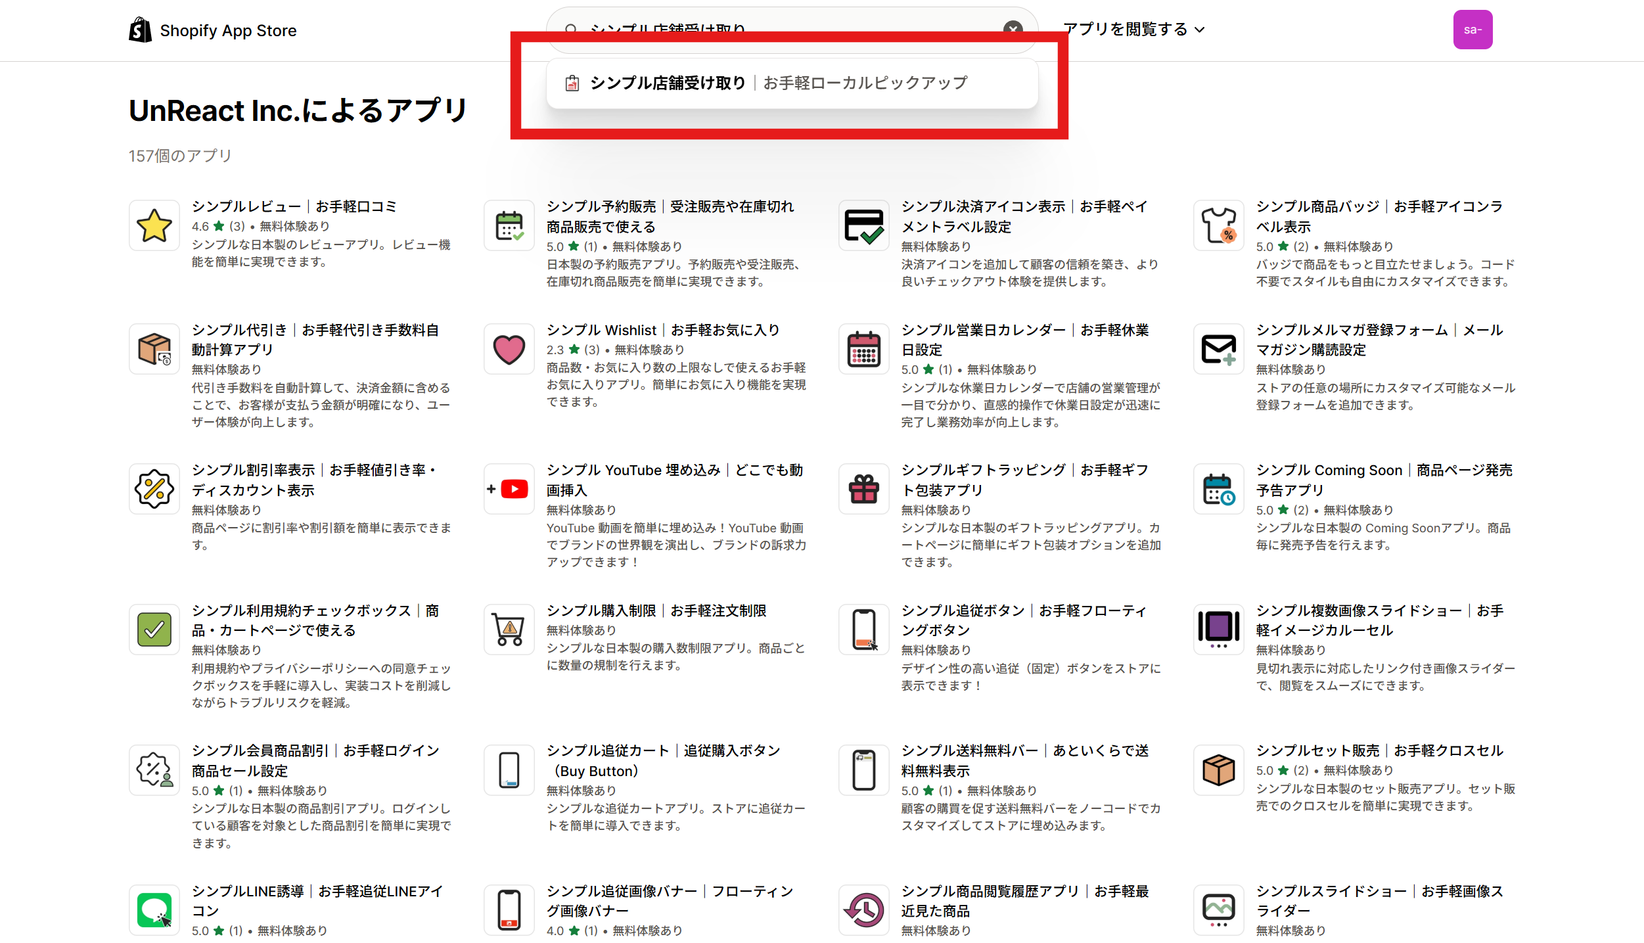Open the シンプルレビュー｜お手軽口コミ app link
The image size is (1644, 943).
click(294, 206)
